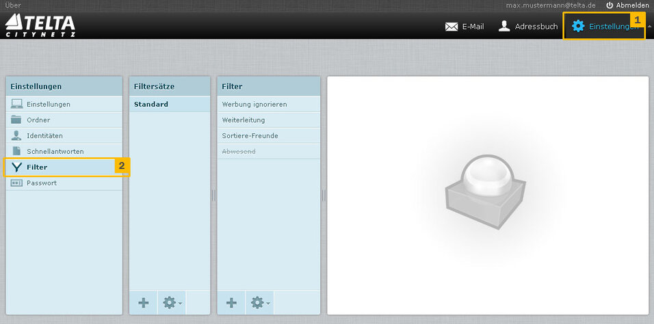Viewport: 654px width, 324px height.
Task: Click the funnel icon next to Filter
Action: click(x=16, y=167)
